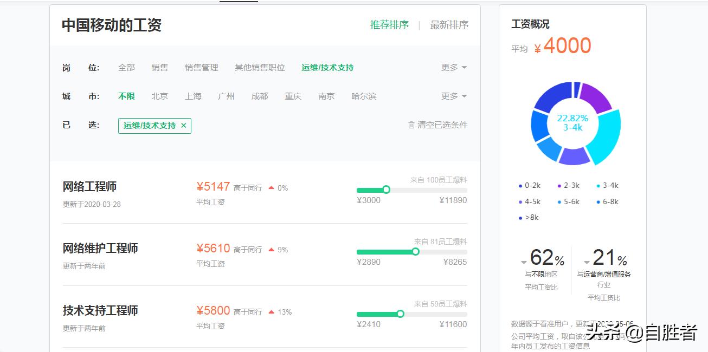
Task: Click the overall average ¥4000
Action: click(x=563, y=46)
